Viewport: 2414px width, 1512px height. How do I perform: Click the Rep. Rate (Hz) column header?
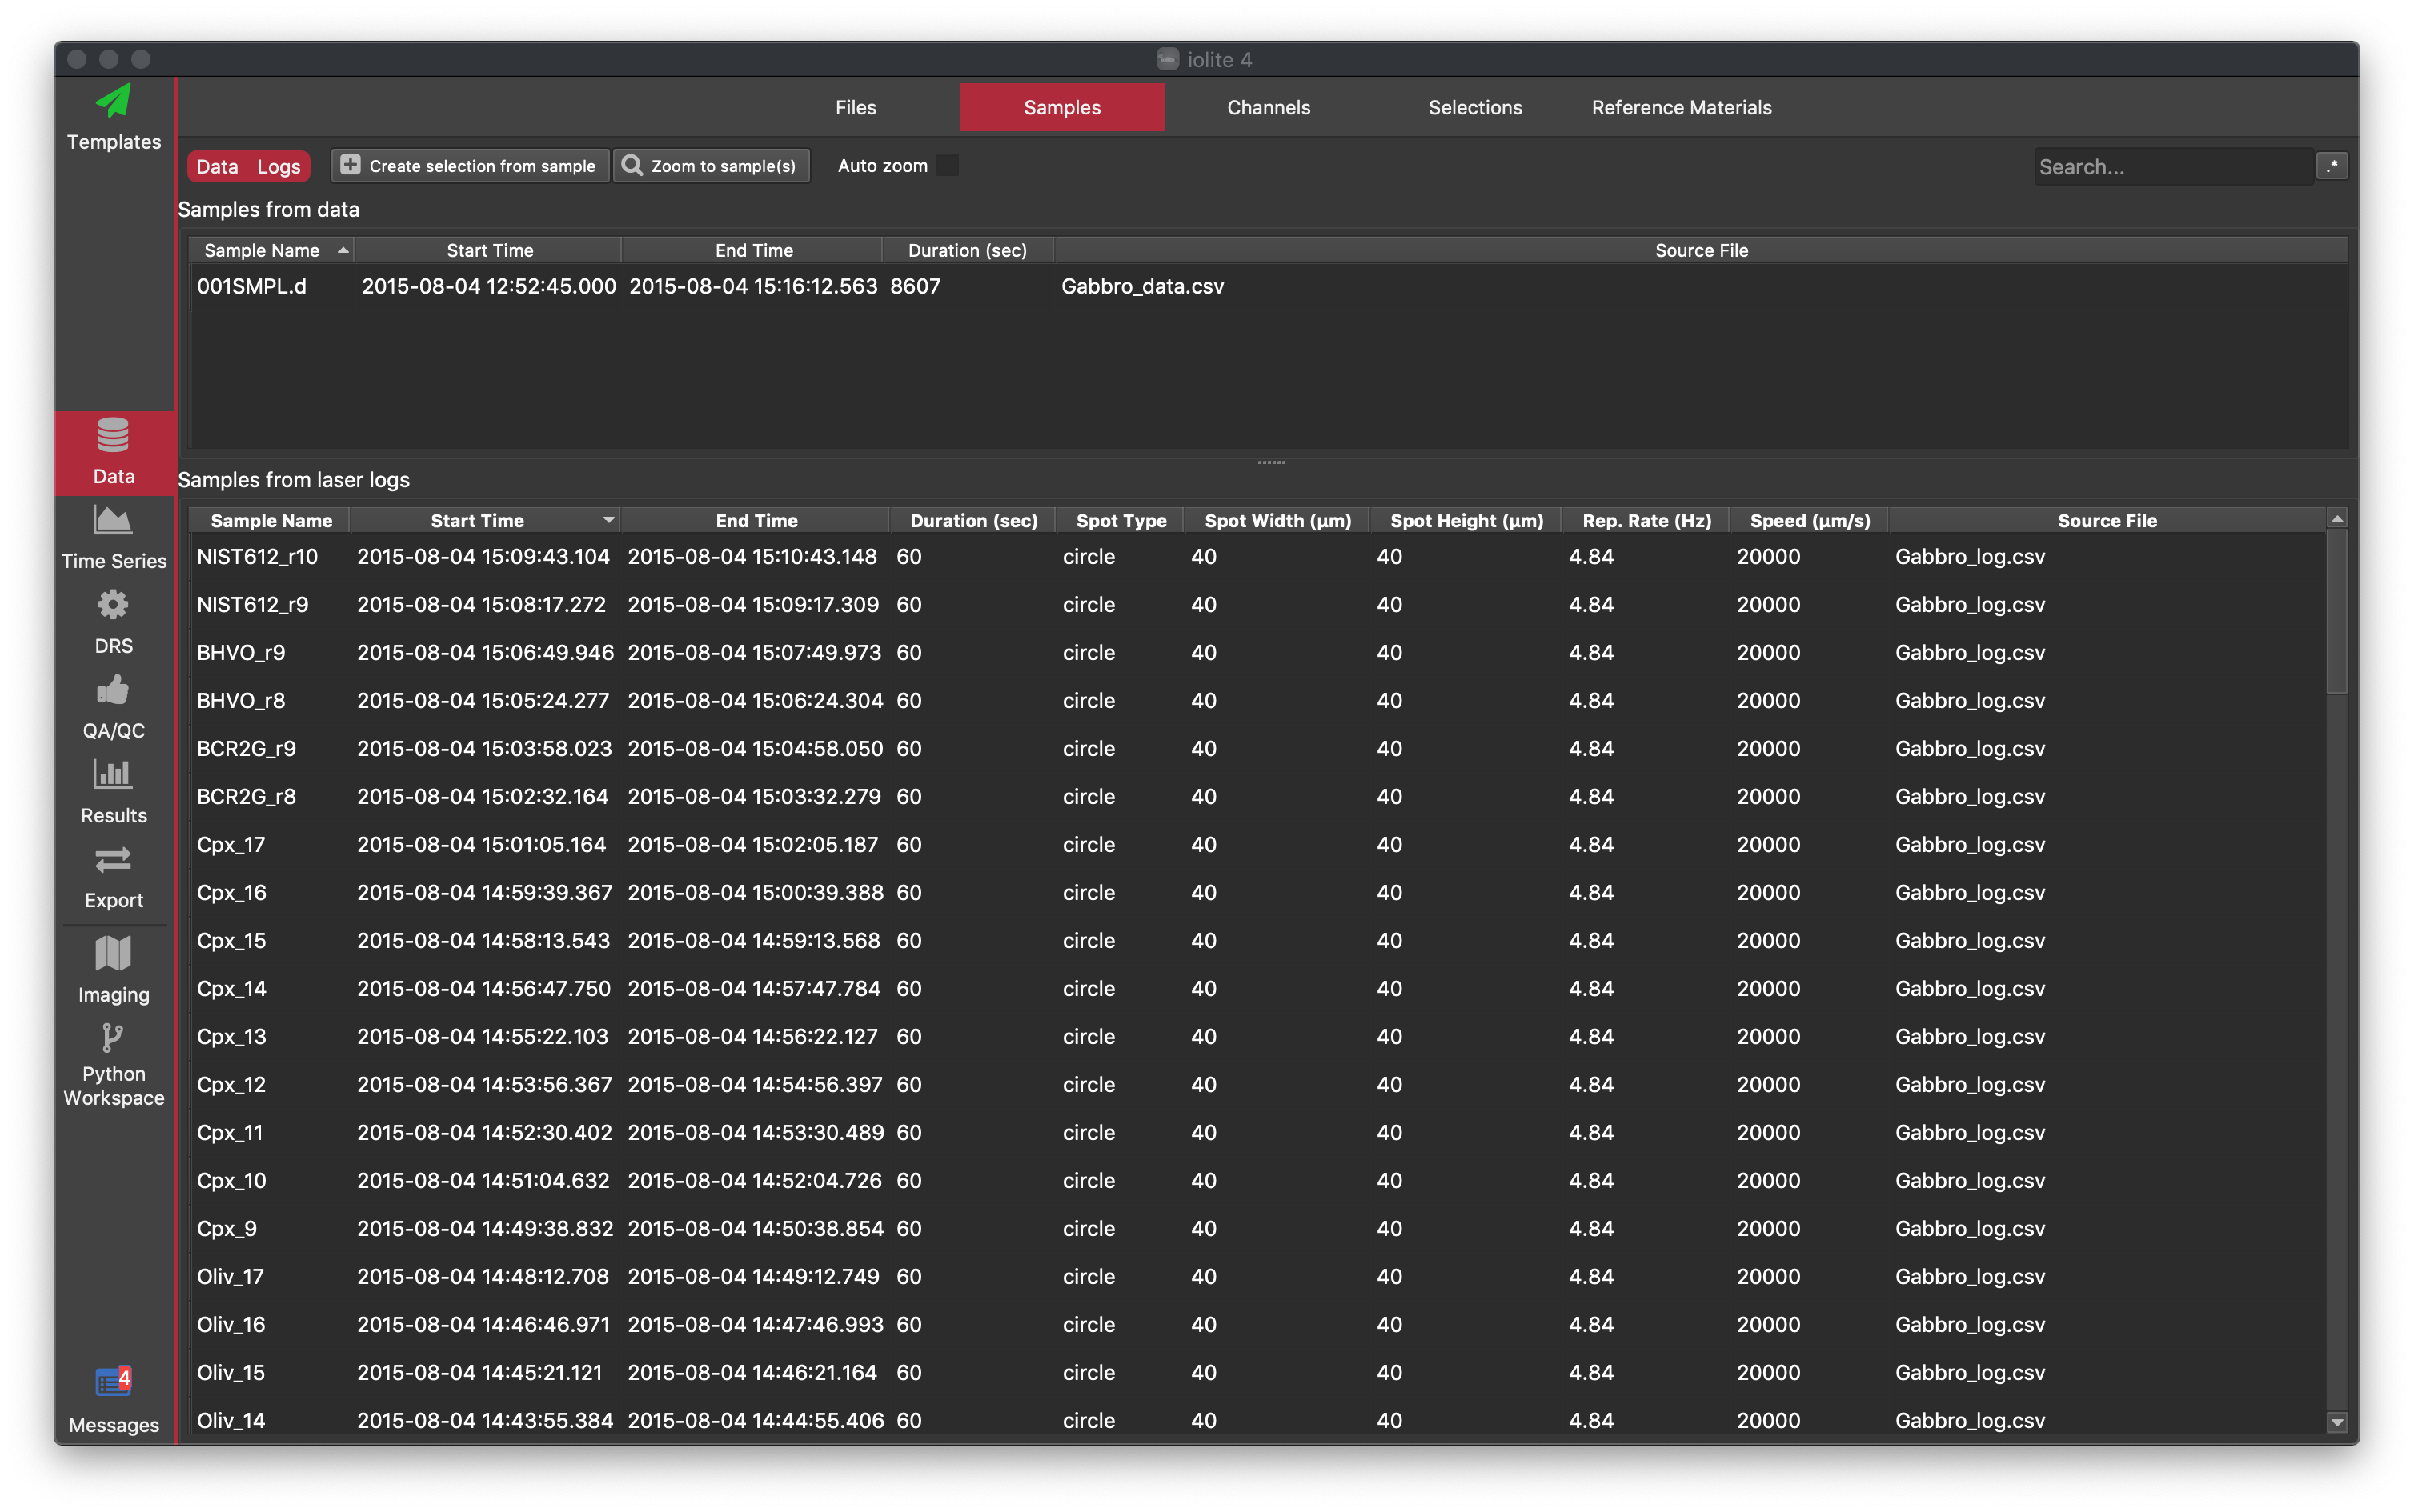point(1646,520)
